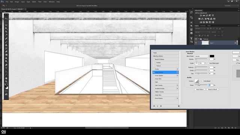Viewport: 240px width, 135px height.
Task: Add a Vibrance adjustment
Action: click(x=213, y=15)
